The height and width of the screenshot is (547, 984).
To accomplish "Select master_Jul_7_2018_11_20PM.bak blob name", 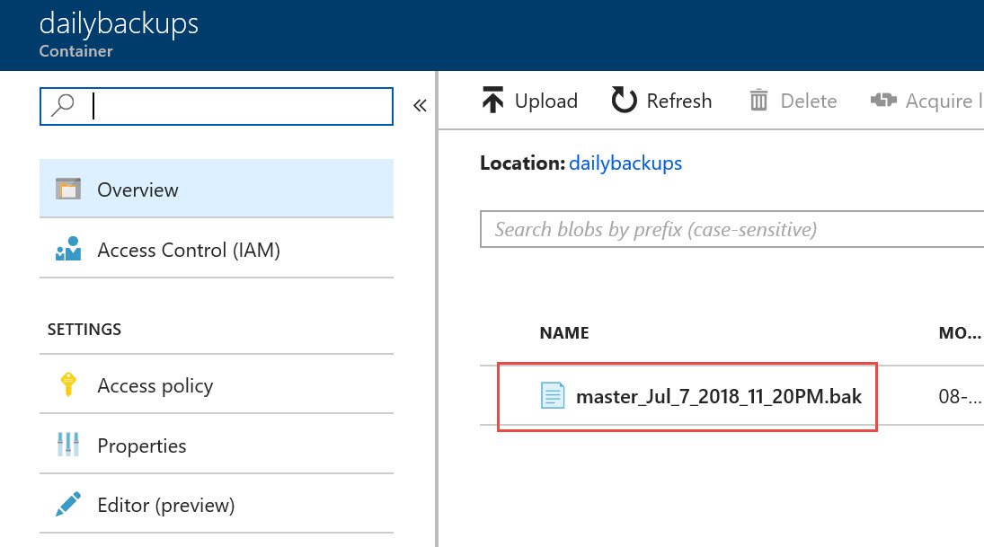I will 719,396.
